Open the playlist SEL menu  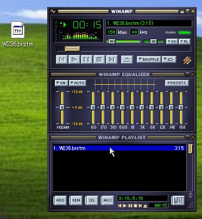(92, 201)
